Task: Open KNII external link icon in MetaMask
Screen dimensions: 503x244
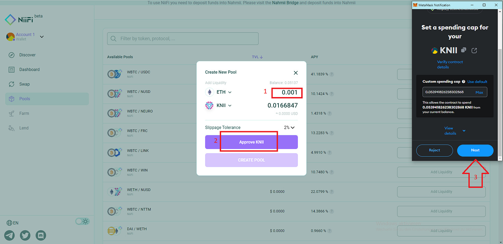Action: pos(474,51)
